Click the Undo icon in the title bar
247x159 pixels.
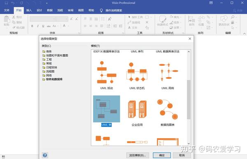point(13,3)
